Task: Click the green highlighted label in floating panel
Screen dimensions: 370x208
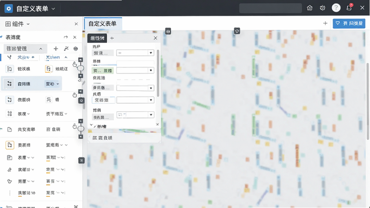Action: coord(103,71)
